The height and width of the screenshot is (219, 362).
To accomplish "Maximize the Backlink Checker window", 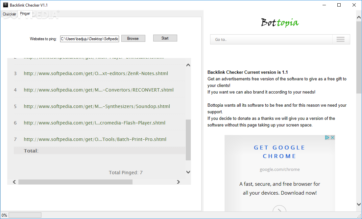I will pyautogui.click(x=339, y=5).
